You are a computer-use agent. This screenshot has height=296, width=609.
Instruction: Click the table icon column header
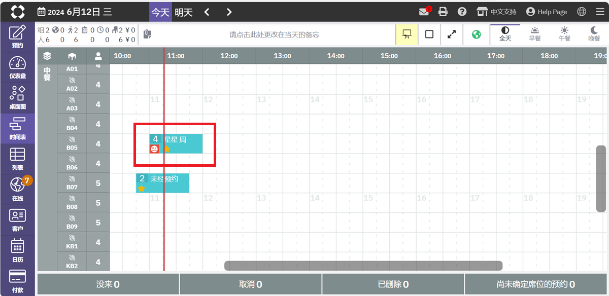pos(72,56)
